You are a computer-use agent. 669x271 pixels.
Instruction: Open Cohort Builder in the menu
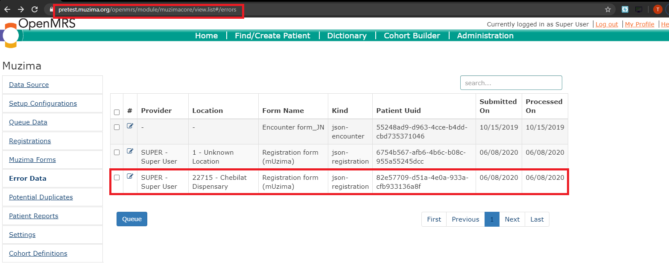(412, 36)
